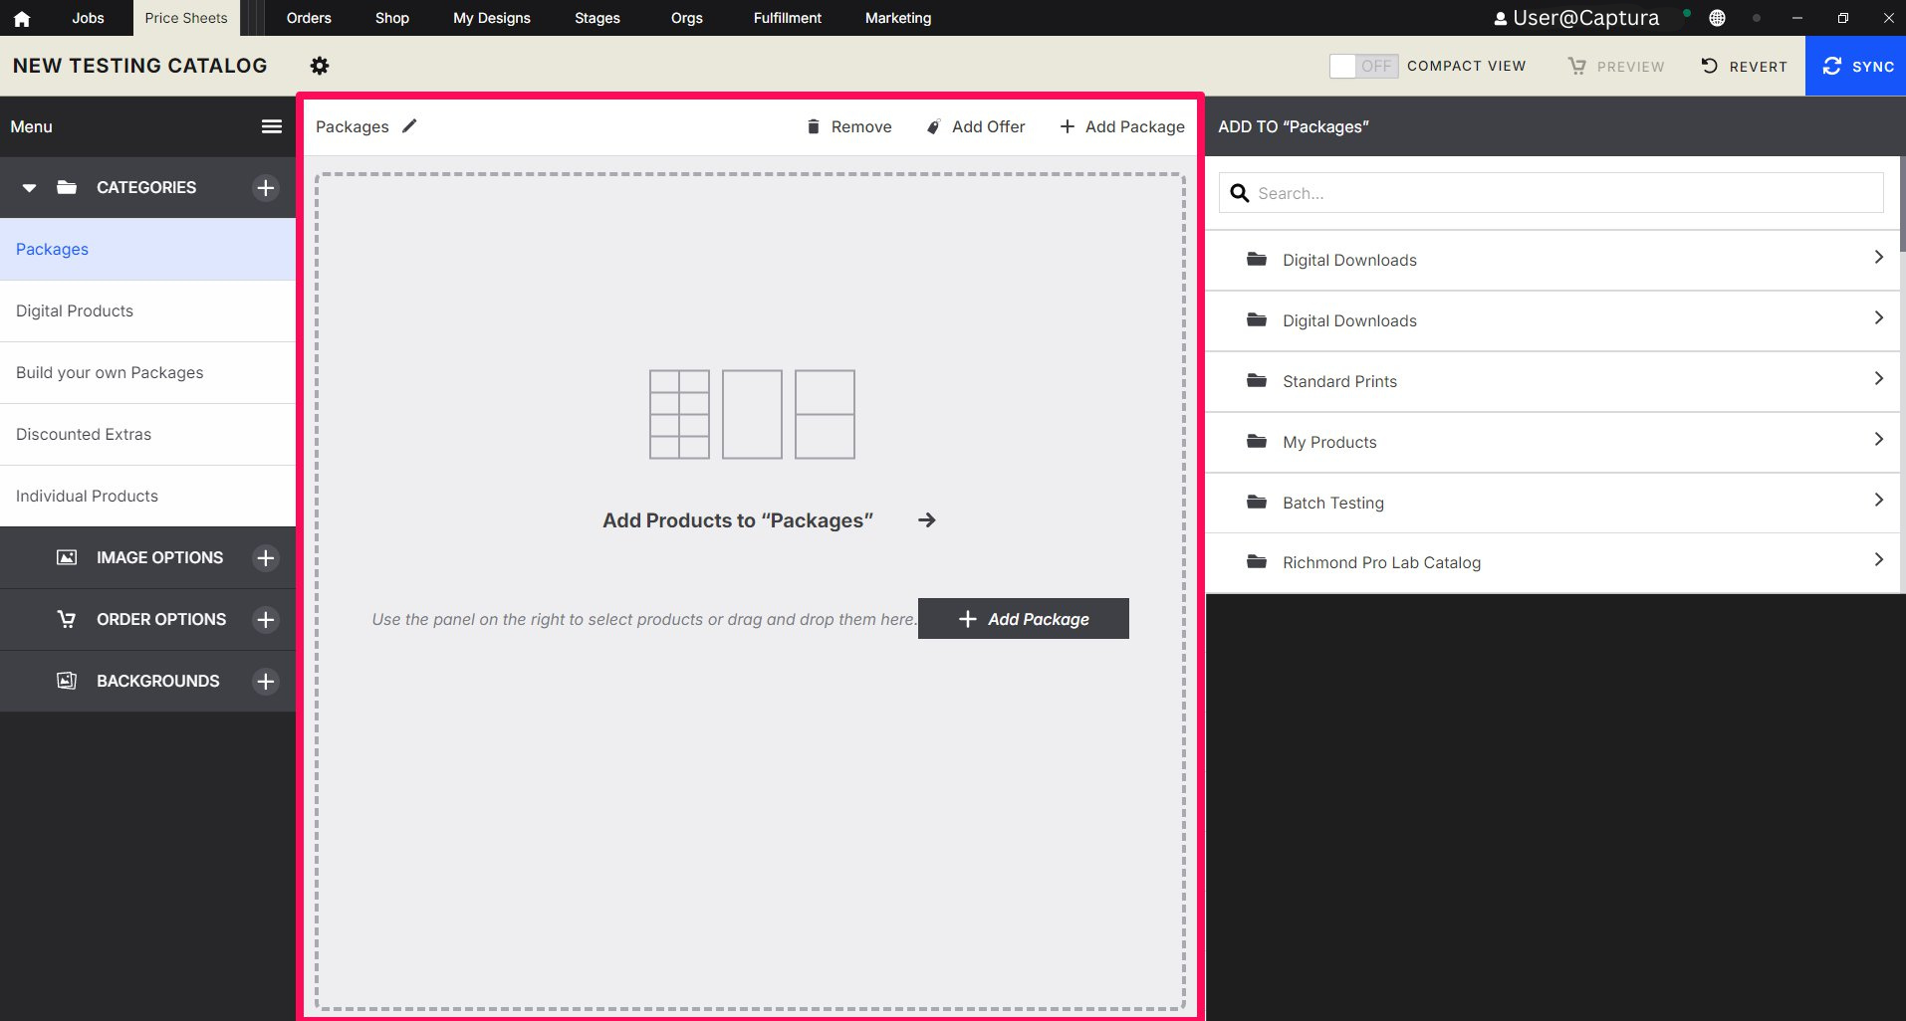Click the user account icon
Viewport: 1906px width, 1021px height.
click(x=1500, y=18)
